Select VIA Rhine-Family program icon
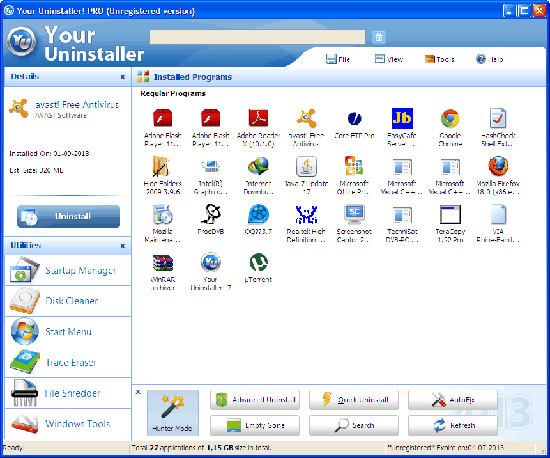 point(498,214)
